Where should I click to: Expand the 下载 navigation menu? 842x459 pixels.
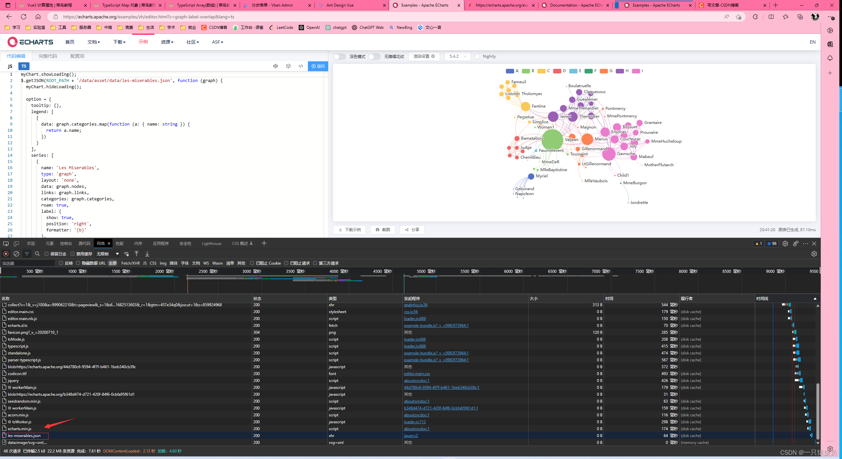[119, 42]
